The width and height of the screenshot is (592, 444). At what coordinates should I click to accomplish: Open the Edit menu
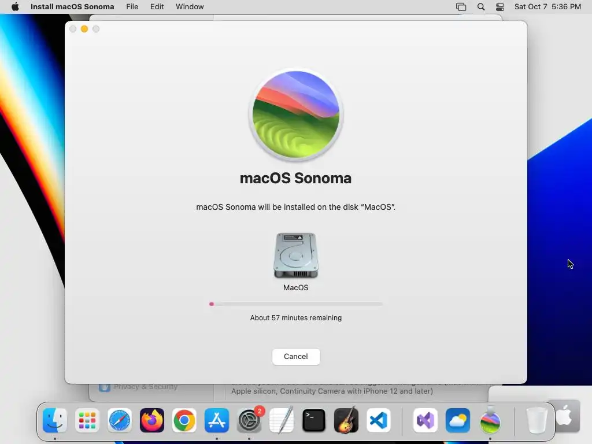click(x=157, y=7)
